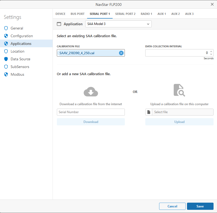This screenshot has height=213, width=217.
Task: Click the cloud download icon
Action: coord(91,92)
